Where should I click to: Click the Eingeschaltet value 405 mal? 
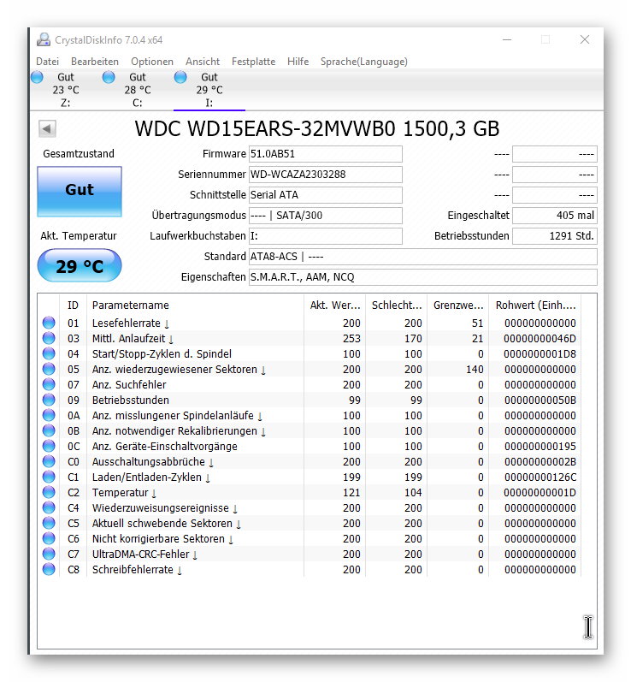(555, 216)
